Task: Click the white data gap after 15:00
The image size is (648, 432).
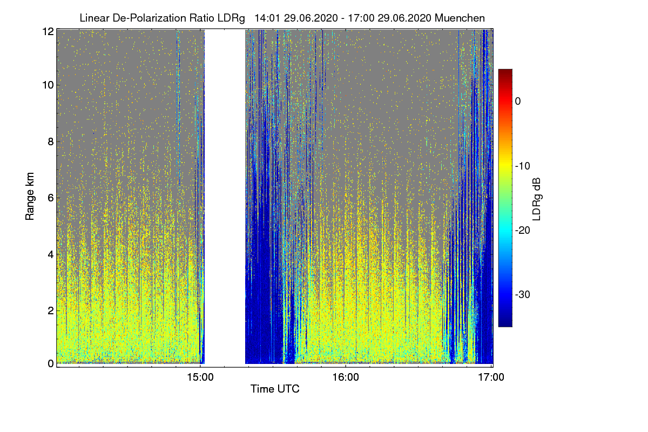Action: click(x=225, y=197)
